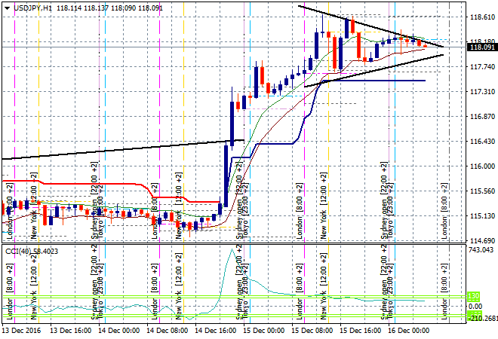Click the 117.310 price axis label
This screenshot has width=498, height=339.
point(482,92)
